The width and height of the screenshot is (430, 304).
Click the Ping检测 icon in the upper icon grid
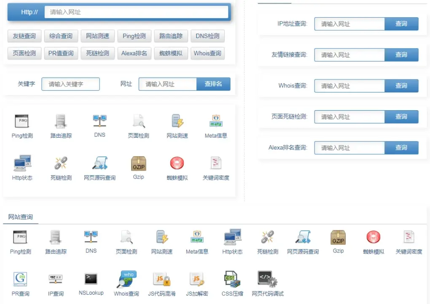[x=22, y=121]
